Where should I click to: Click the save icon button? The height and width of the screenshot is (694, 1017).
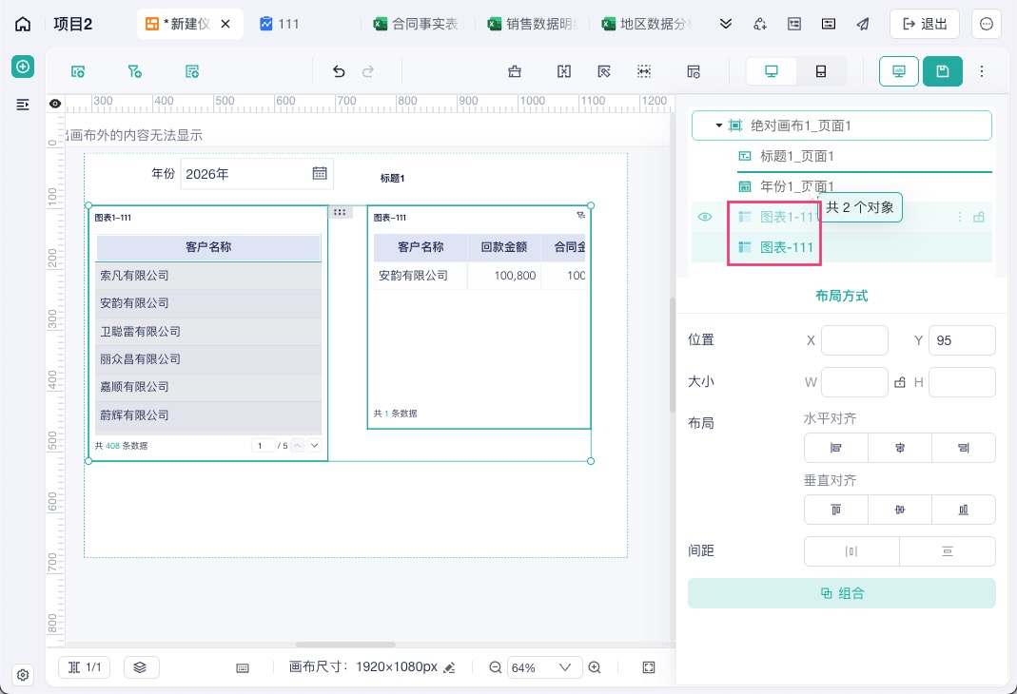(943, 71)
